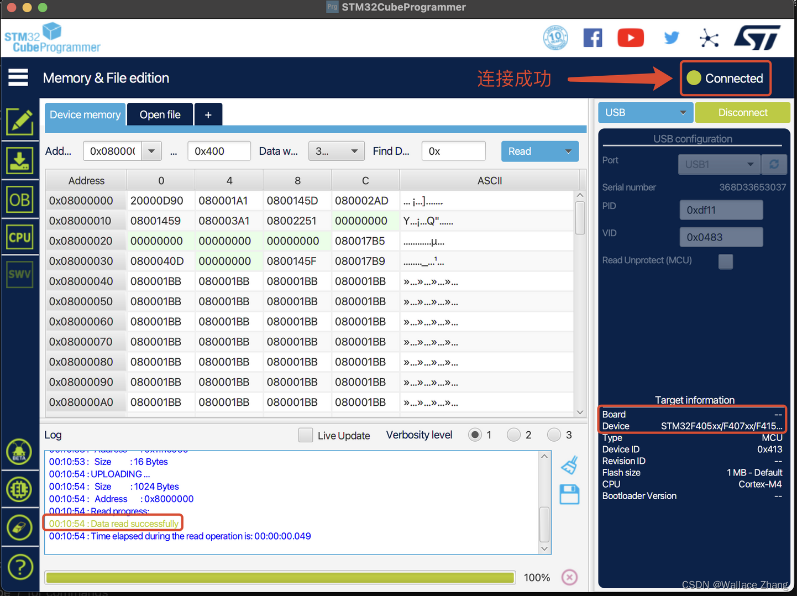Screen dimensions: 797x596
Task: Open the OB option bytes panel
Action: pos(20,200)
